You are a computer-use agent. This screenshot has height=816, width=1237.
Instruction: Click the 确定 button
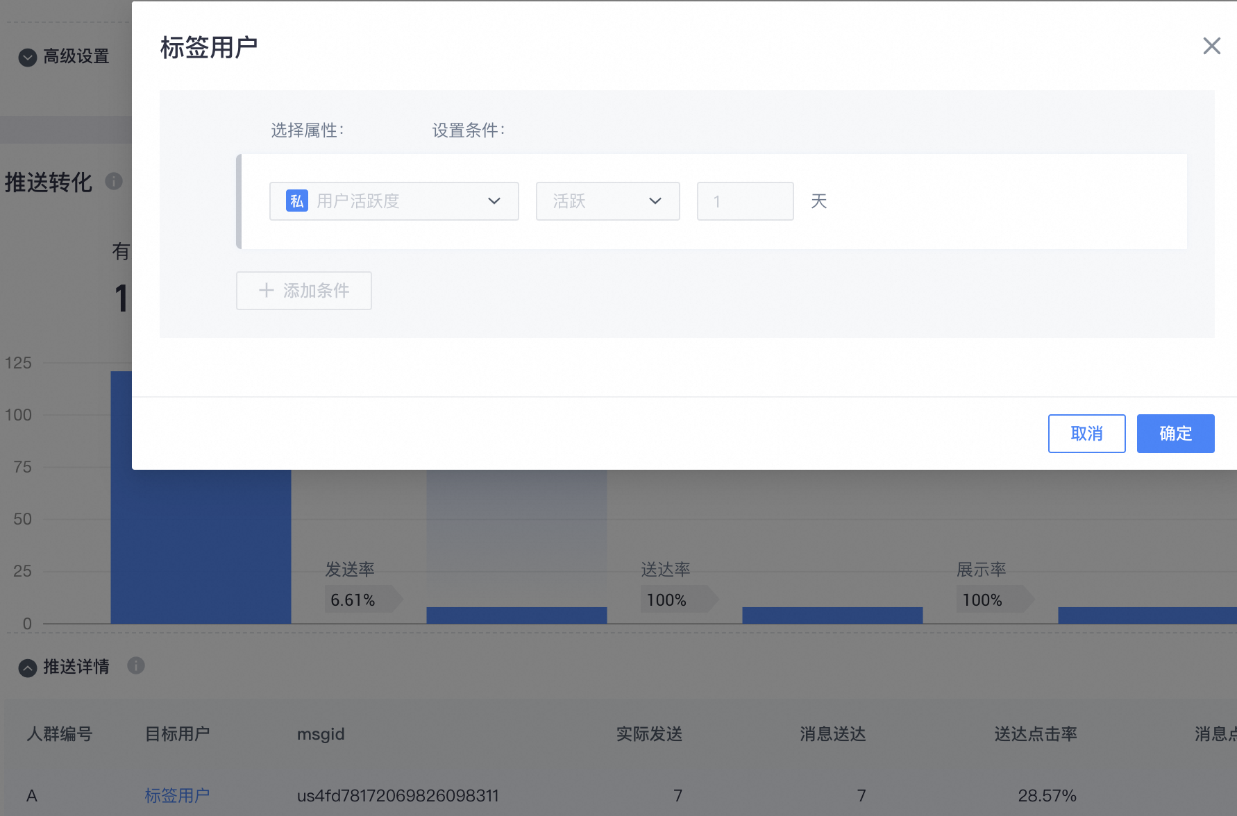pos(1175,434)
